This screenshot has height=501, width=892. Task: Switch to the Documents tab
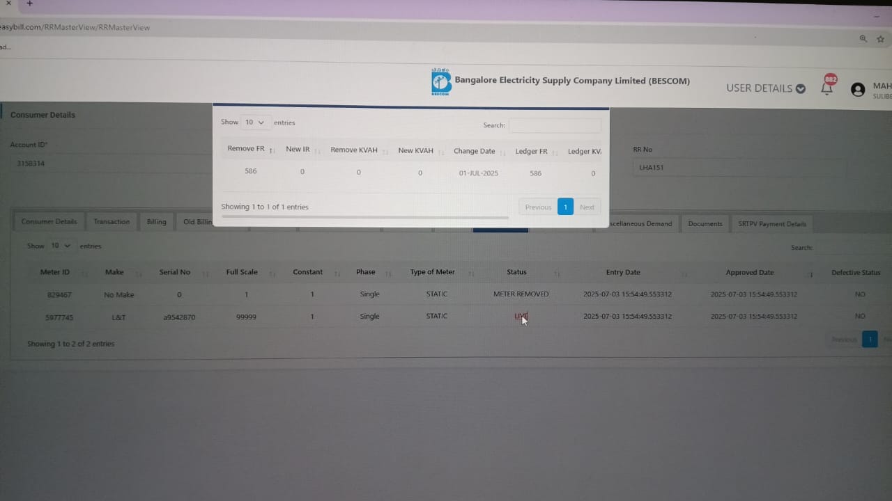[705, 223]
